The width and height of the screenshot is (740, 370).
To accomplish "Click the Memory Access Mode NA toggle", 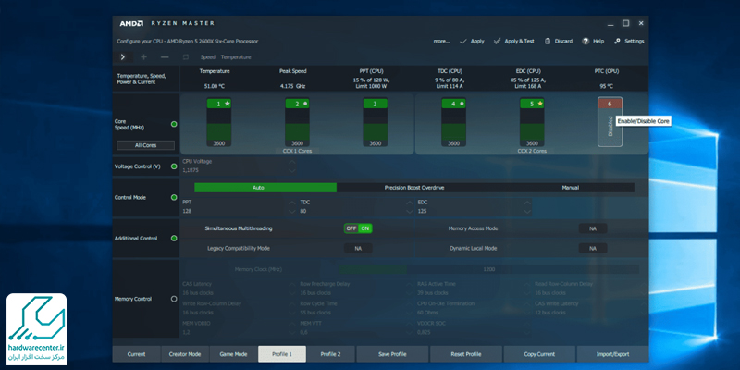I will coord(593,228).
